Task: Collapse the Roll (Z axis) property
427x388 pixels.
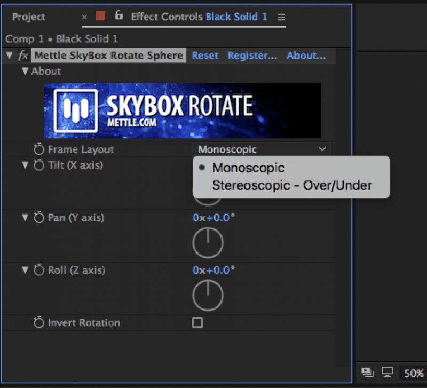Action: (25, 271)
